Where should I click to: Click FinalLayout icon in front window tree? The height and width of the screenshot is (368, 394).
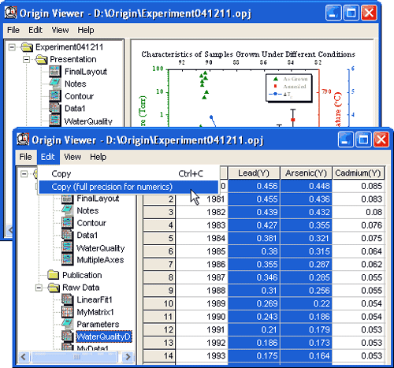pyautogui.click(x=67, y=199)
